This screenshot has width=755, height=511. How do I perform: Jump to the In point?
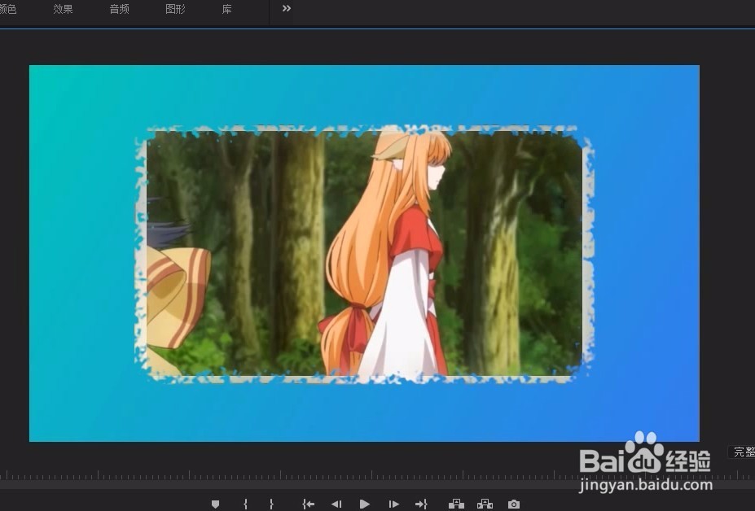(x=308, y=503)
